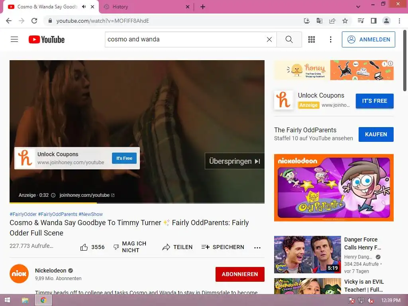Click the ANMELDEN sign-in button

click(x=369, y=39)
